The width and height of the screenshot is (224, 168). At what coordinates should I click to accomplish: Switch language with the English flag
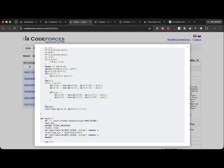pos(195,36)
